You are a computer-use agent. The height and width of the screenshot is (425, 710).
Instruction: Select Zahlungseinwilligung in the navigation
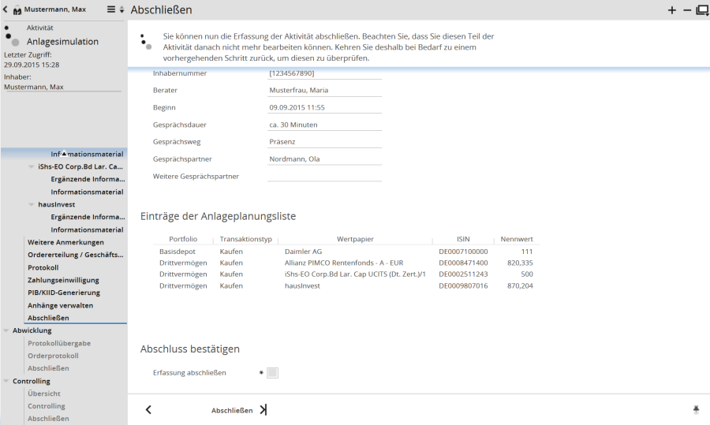[x=63, y=280]
